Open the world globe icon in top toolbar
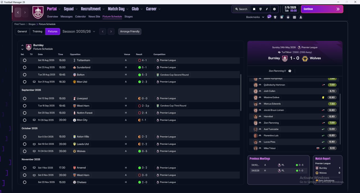The image size is (360, 193). click(260, 9)
